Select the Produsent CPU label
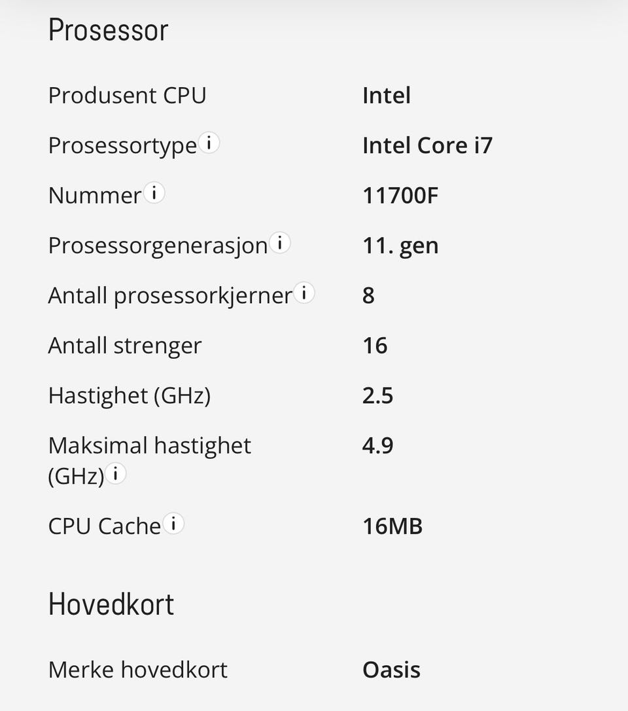628x711 pixels. pyautogui.click(x=128, y=95)
